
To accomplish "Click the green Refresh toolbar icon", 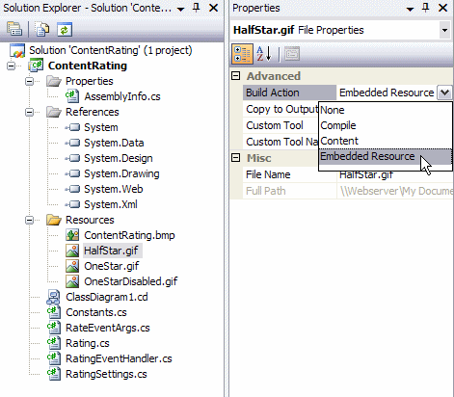I will pos(65,30).
